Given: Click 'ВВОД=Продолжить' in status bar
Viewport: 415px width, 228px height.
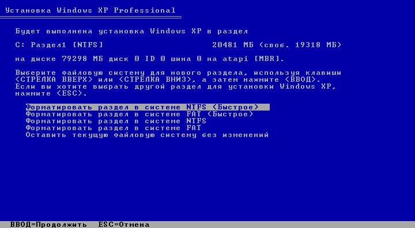Looking at the screenshot, I should (48, 225).
